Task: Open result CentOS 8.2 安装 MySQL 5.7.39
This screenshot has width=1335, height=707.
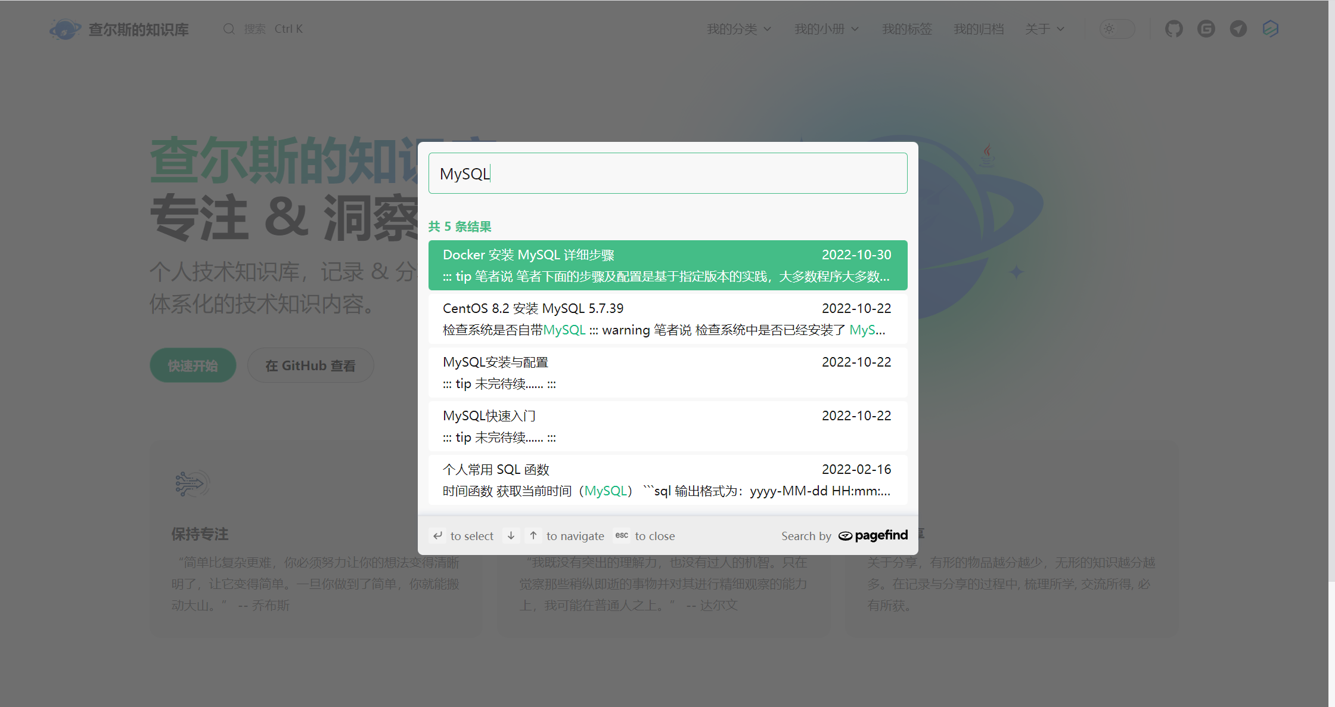Action: tap(667, 319)
